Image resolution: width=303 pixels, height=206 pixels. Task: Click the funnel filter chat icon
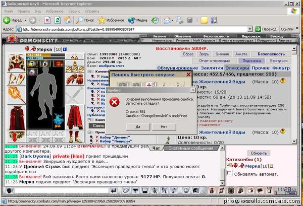point(135,190)
